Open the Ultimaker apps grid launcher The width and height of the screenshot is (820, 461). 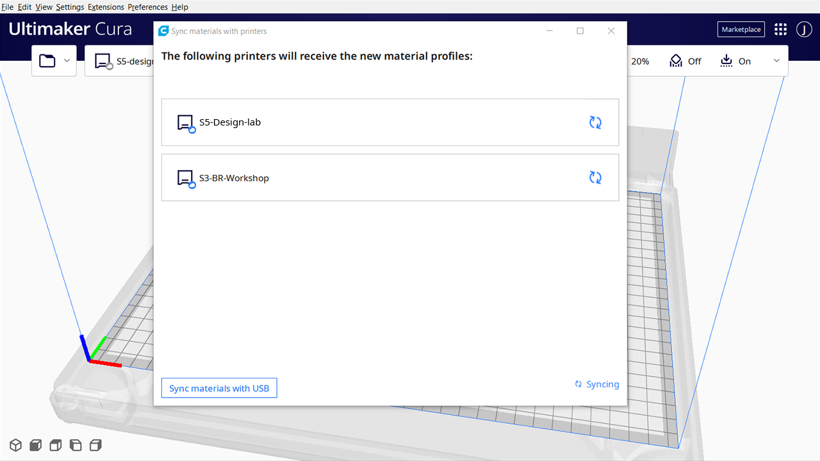[780, 29]
